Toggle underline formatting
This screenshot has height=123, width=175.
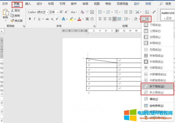click(39, 19)
